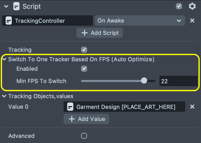This screenshot has width=201, height=143.
Task: Remove Value 0 with the X icon
Action: 192,107
